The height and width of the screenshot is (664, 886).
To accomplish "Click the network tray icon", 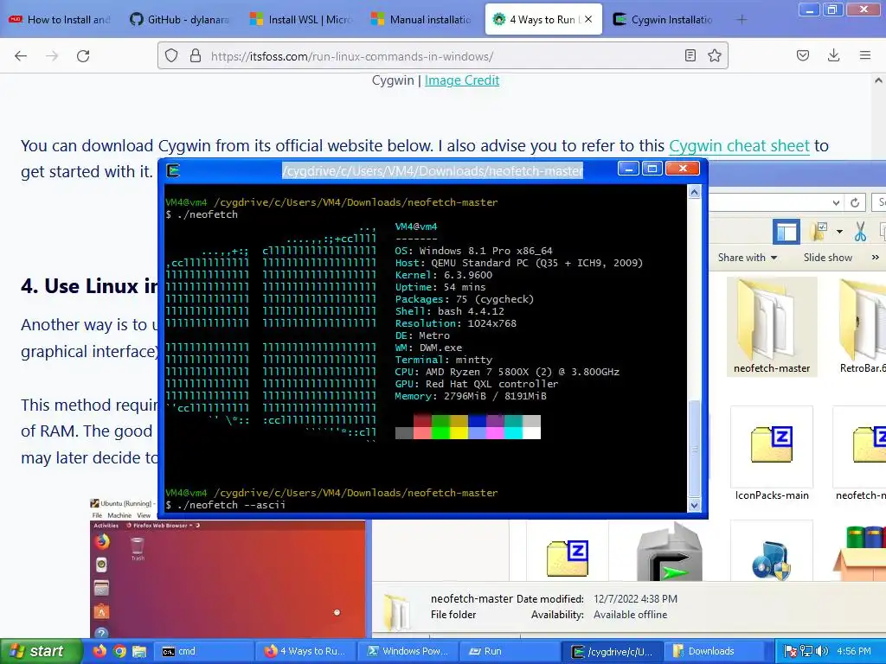I will [x=806, y=652].
